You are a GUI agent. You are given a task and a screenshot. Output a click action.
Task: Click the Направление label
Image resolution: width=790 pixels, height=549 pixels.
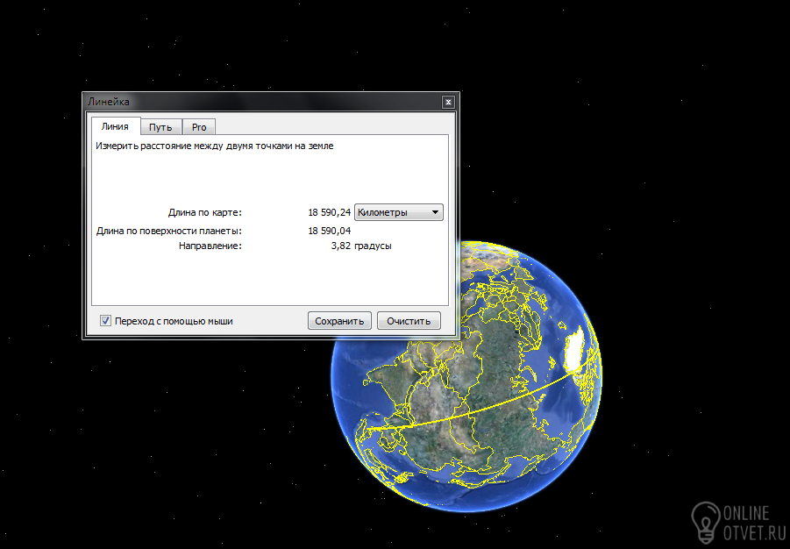point(210,246)
